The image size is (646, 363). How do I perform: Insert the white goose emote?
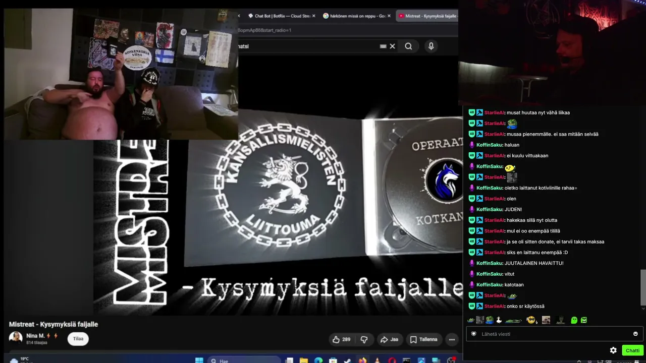click(499, 320)
